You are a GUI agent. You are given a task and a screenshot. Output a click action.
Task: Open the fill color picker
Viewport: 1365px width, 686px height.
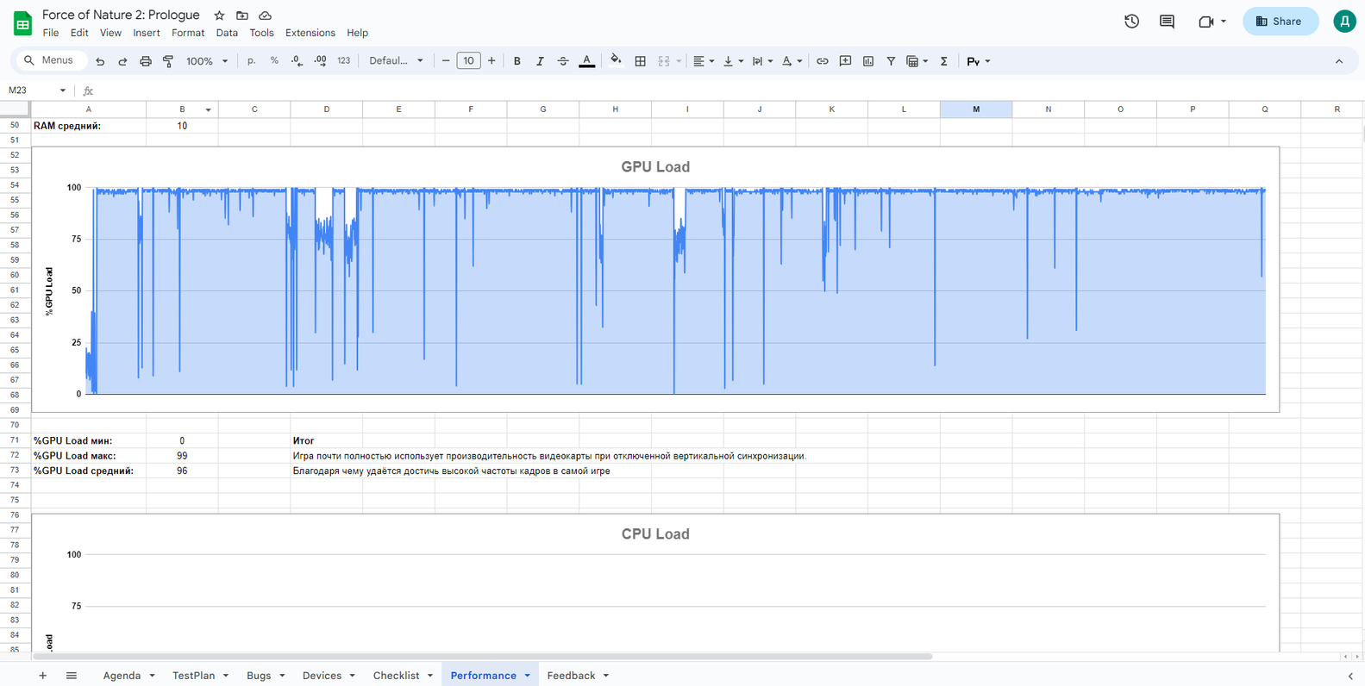tap(616, 61)
